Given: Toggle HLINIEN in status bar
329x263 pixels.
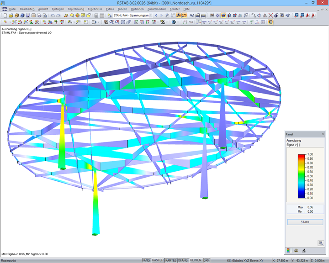Looking at the screenshot, I should click(196, 260).
